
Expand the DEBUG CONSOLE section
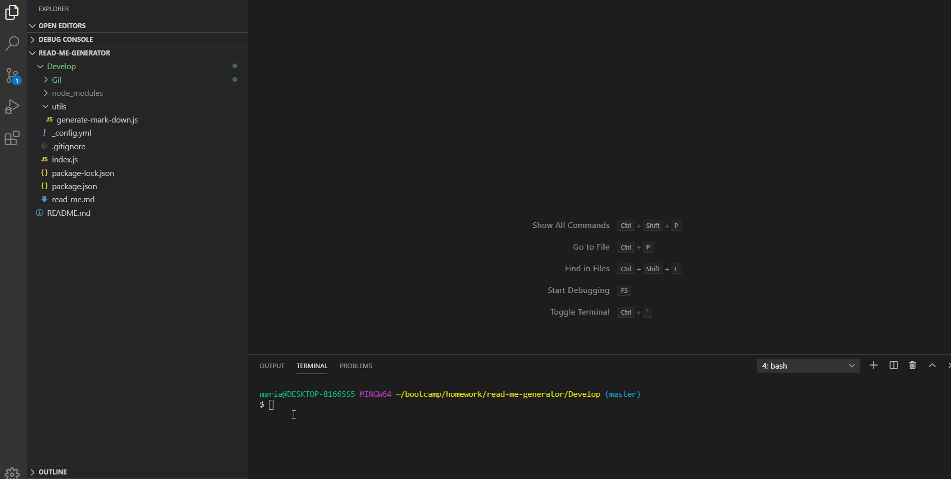coord(137,39)
